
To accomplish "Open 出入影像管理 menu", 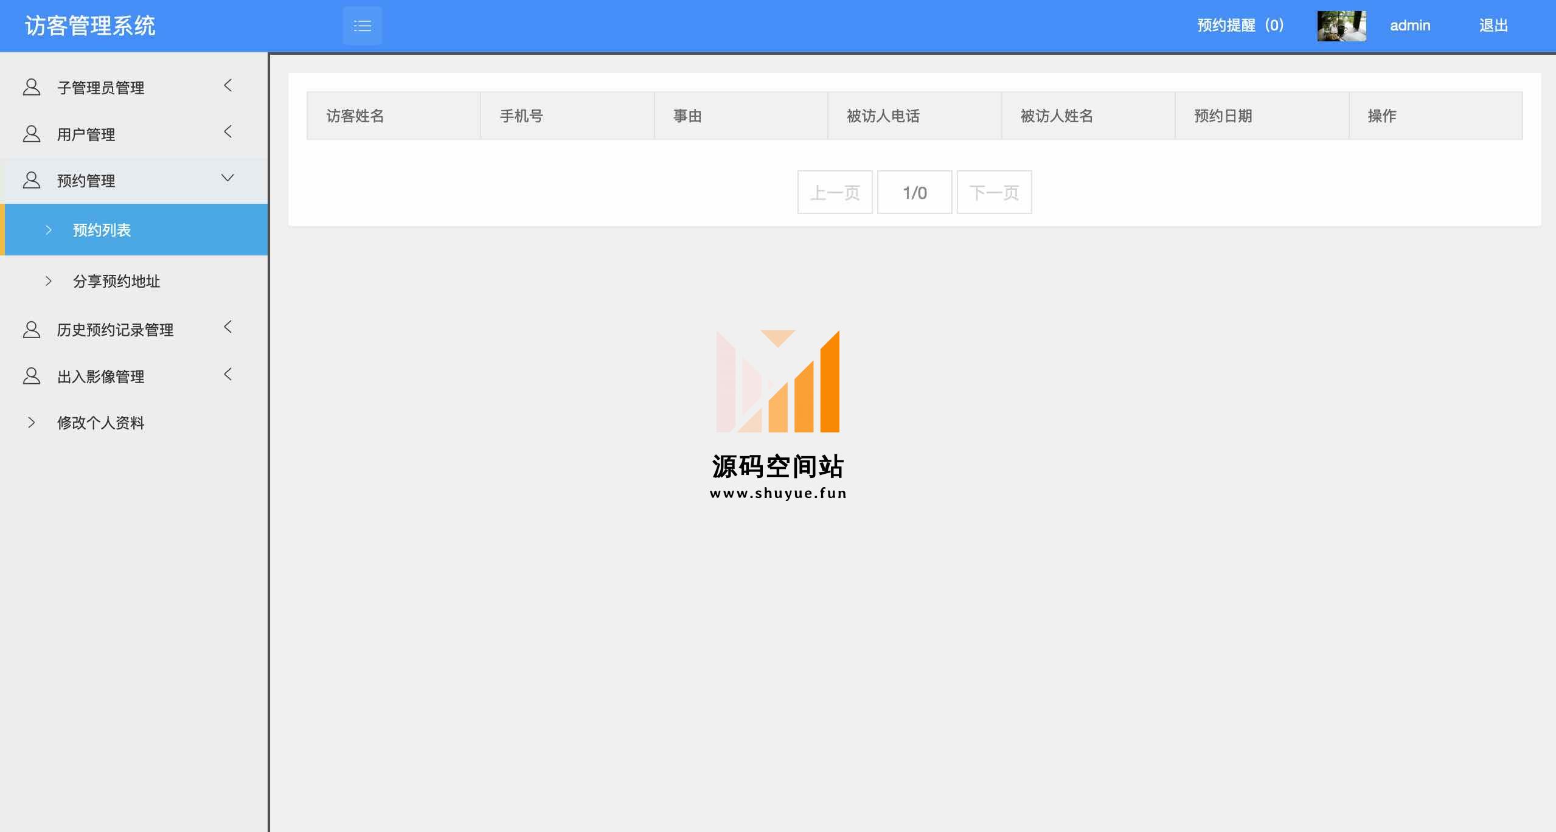I will [x=134, y=376].
